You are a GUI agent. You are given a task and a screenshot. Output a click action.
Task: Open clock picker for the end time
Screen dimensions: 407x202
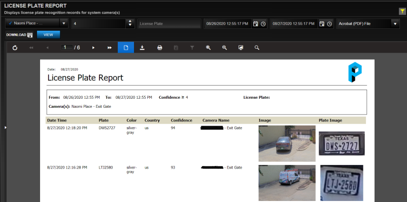click(x=329, y=24)
